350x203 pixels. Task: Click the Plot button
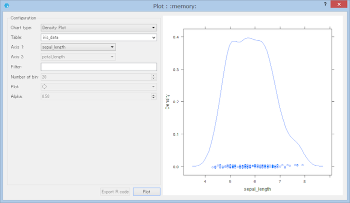point(146,192)
